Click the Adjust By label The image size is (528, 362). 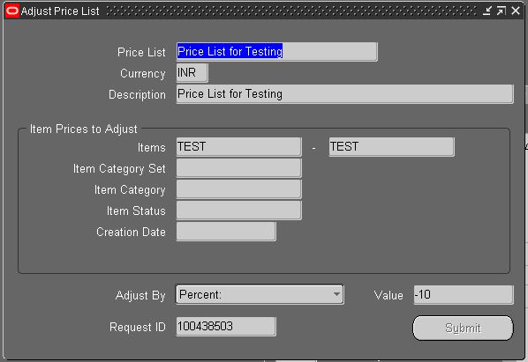click(140, 296)
